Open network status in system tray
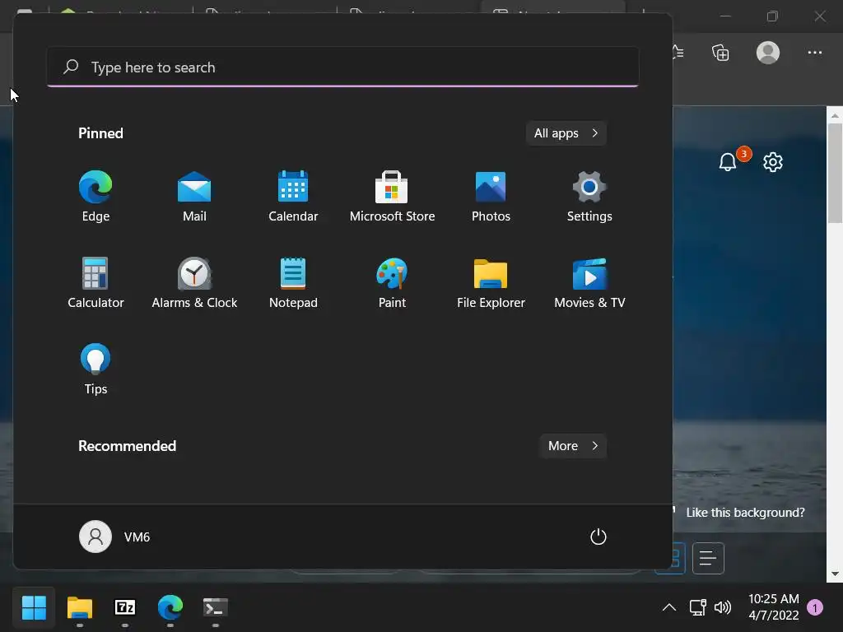Viewport: 843px width, 632px height. [697, 608]
